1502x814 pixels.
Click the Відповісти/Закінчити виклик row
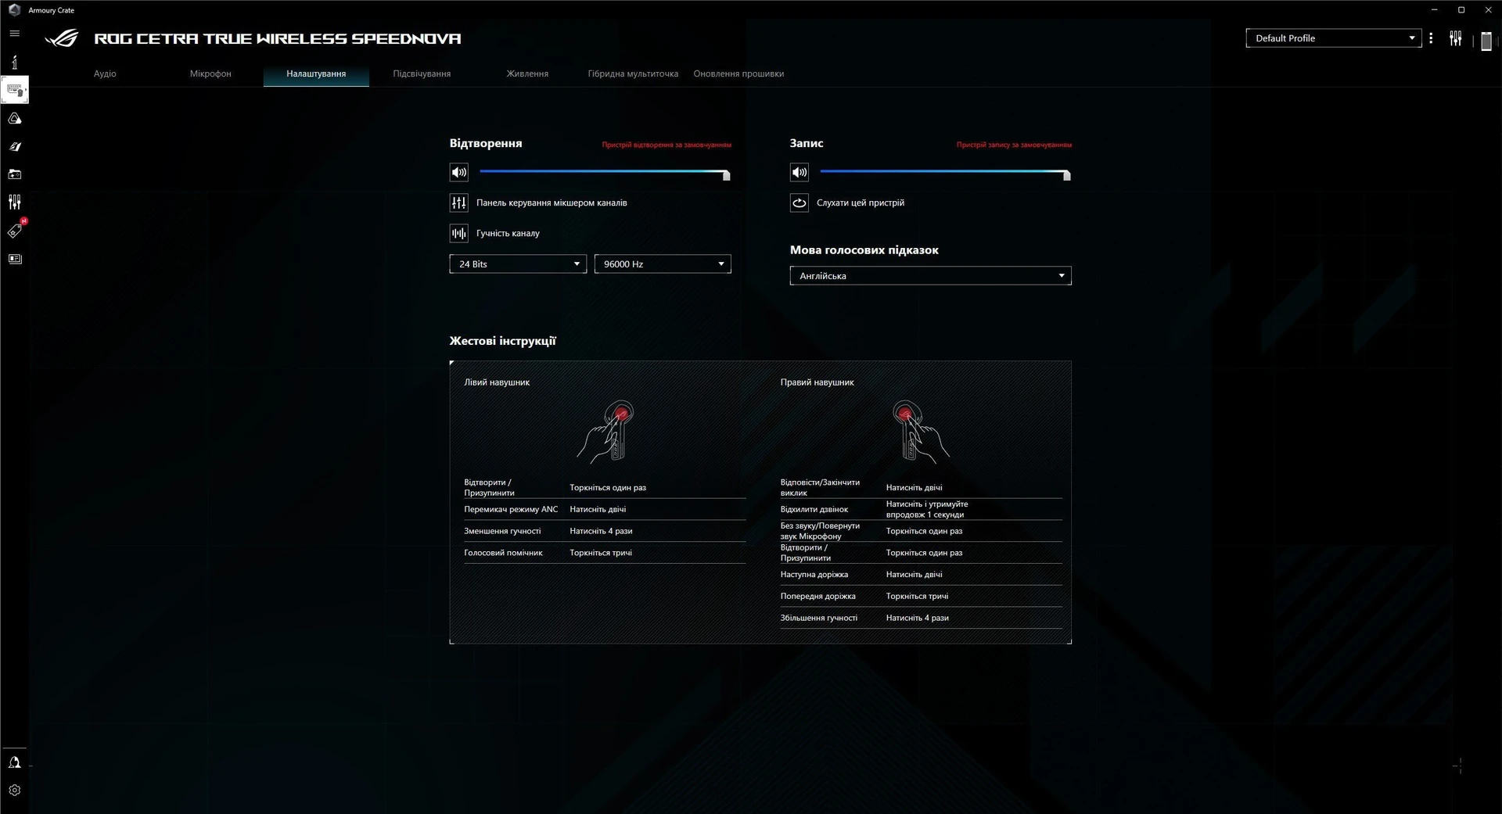coord(921,488)
